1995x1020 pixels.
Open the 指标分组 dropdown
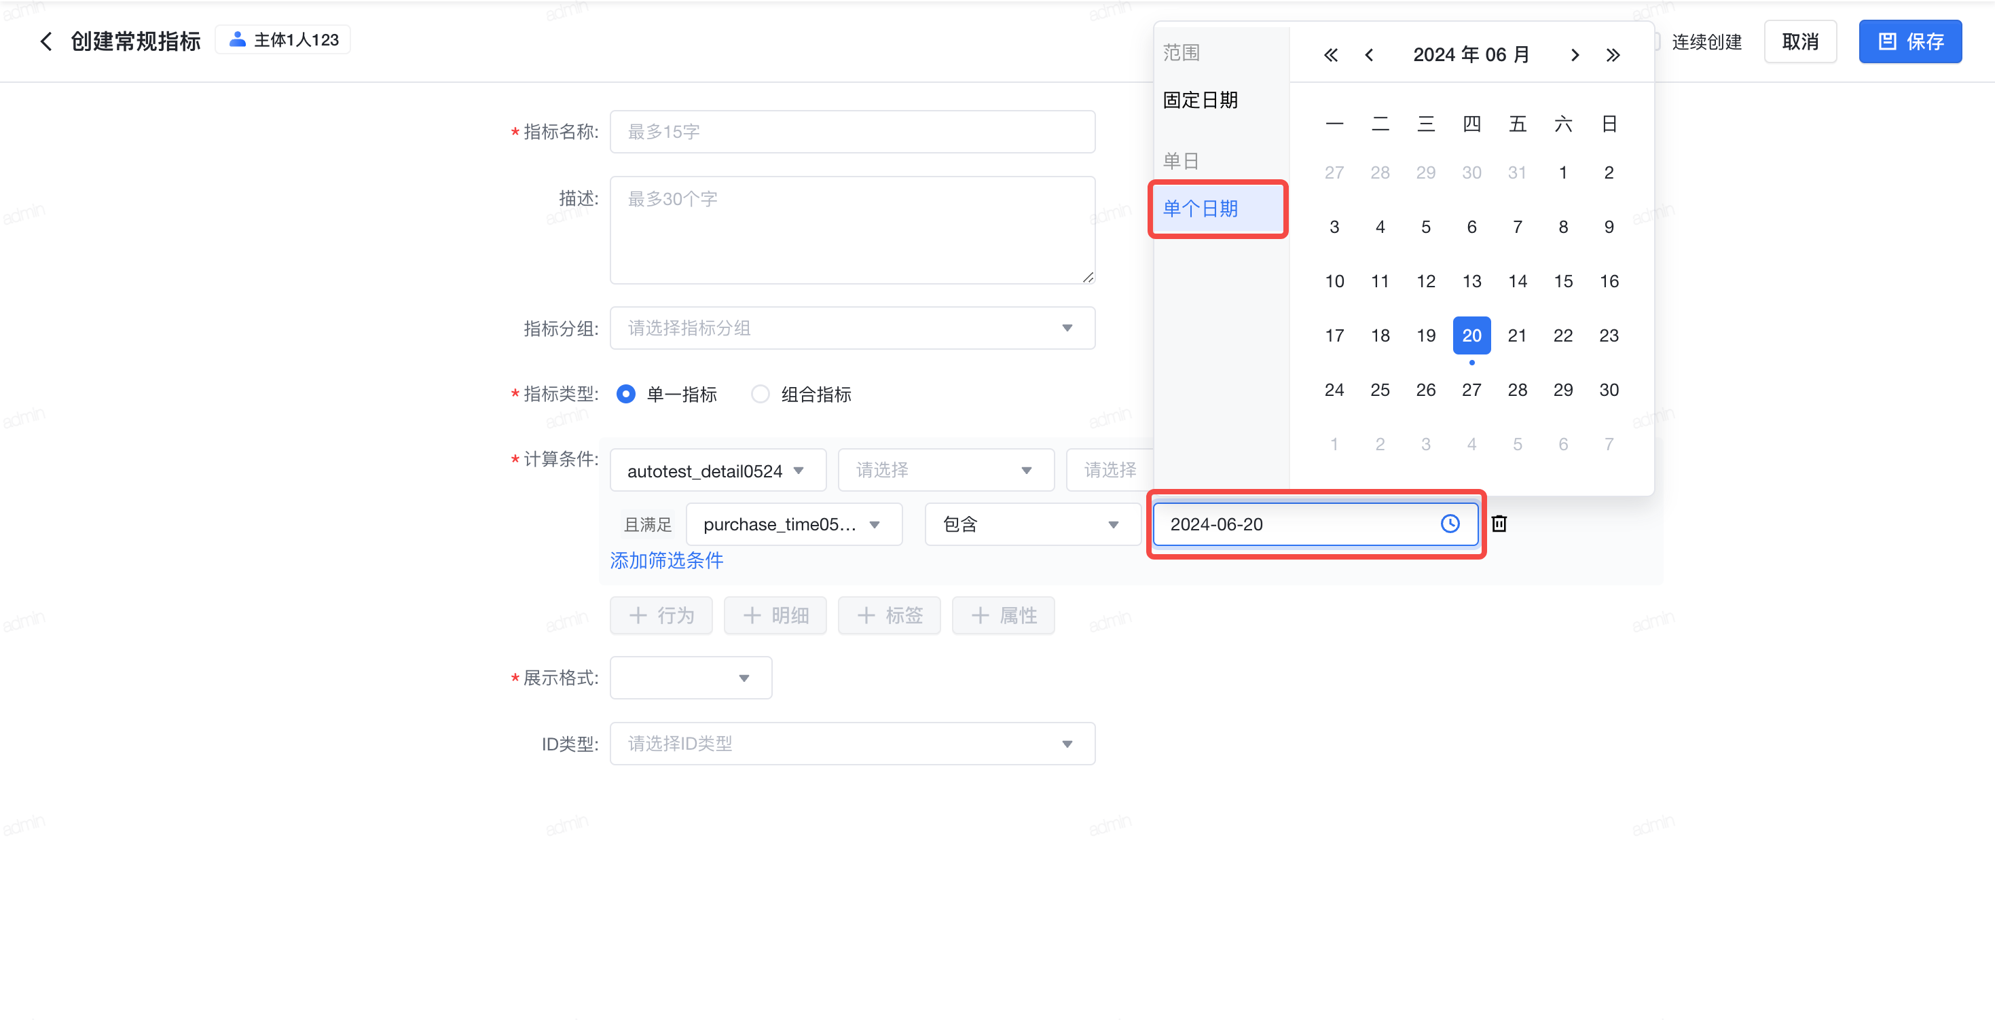click(852, 329)
